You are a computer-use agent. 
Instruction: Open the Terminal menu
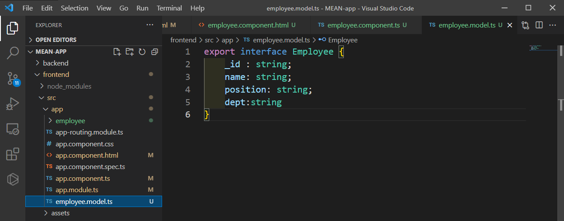[169, 8]
